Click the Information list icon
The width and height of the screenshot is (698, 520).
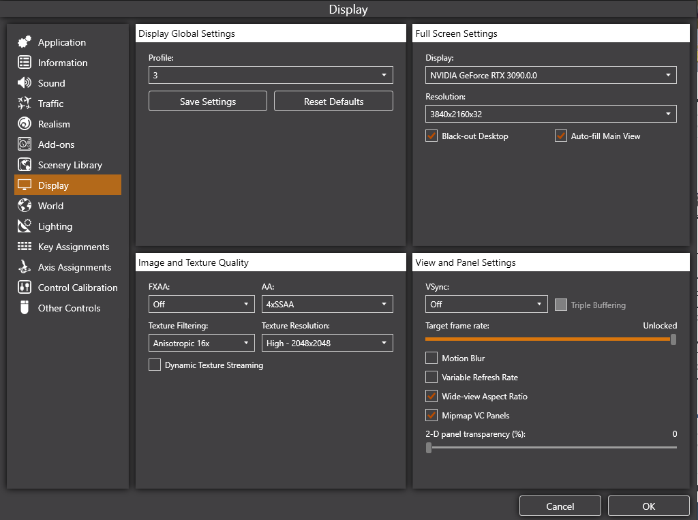point(25,62)
